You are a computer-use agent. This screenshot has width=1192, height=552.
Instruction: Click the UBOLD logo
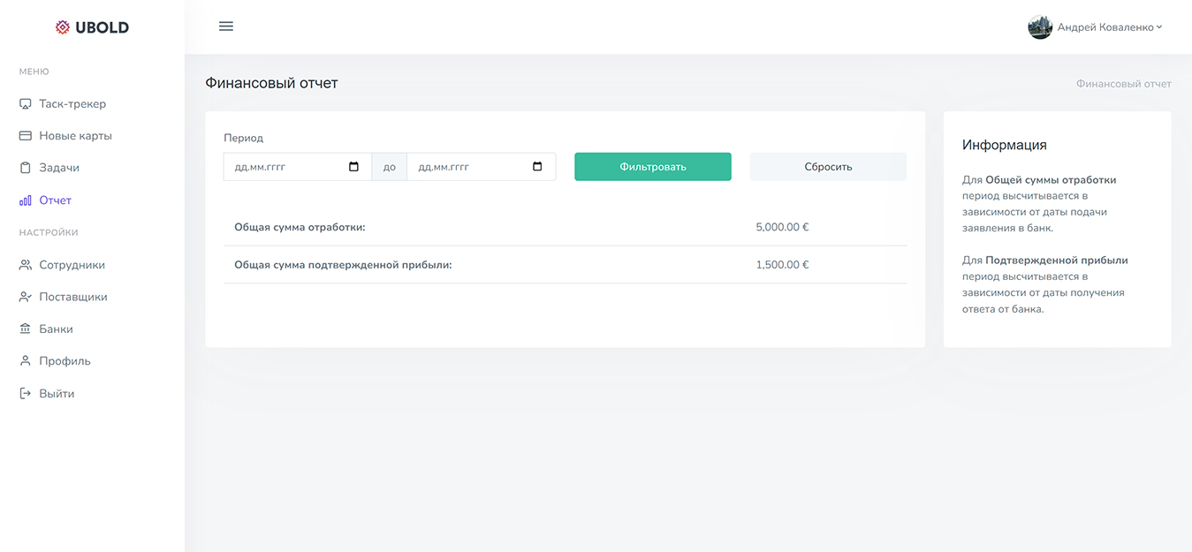[92, 27]
